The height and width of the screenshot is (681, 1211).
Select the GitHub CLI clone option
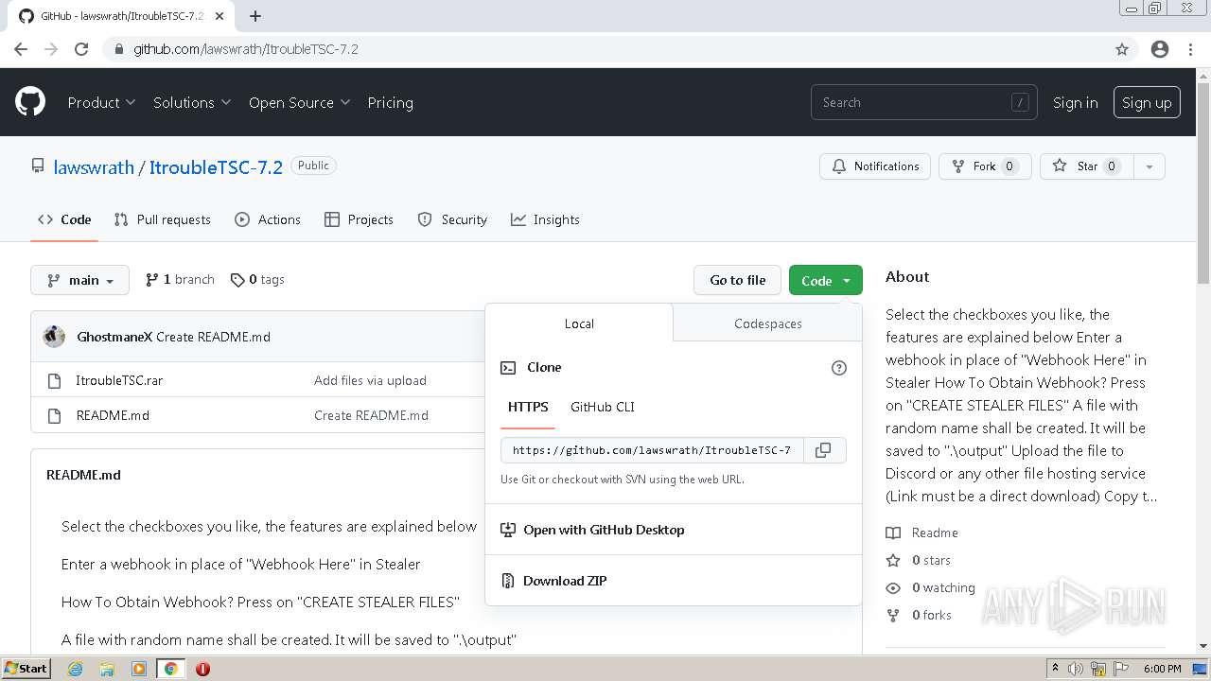click(603, 407)
